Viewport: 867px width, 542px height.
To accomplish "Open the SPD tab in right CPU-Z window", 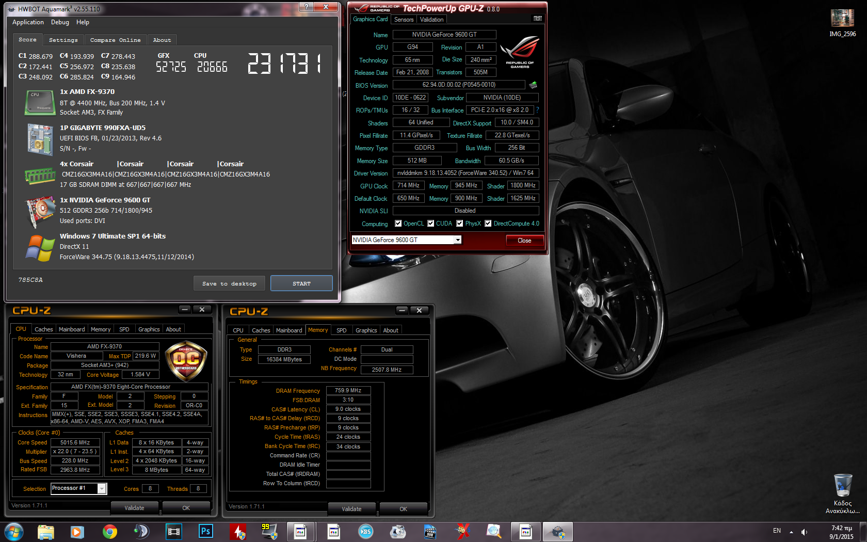I will point(341,330).
